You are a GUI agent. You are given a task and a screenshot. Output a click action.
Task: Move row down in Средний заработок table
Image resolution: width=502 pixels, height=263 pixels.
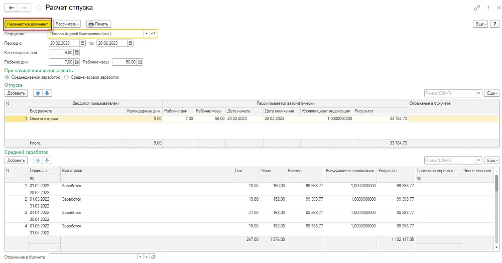[x=47, y=160]
